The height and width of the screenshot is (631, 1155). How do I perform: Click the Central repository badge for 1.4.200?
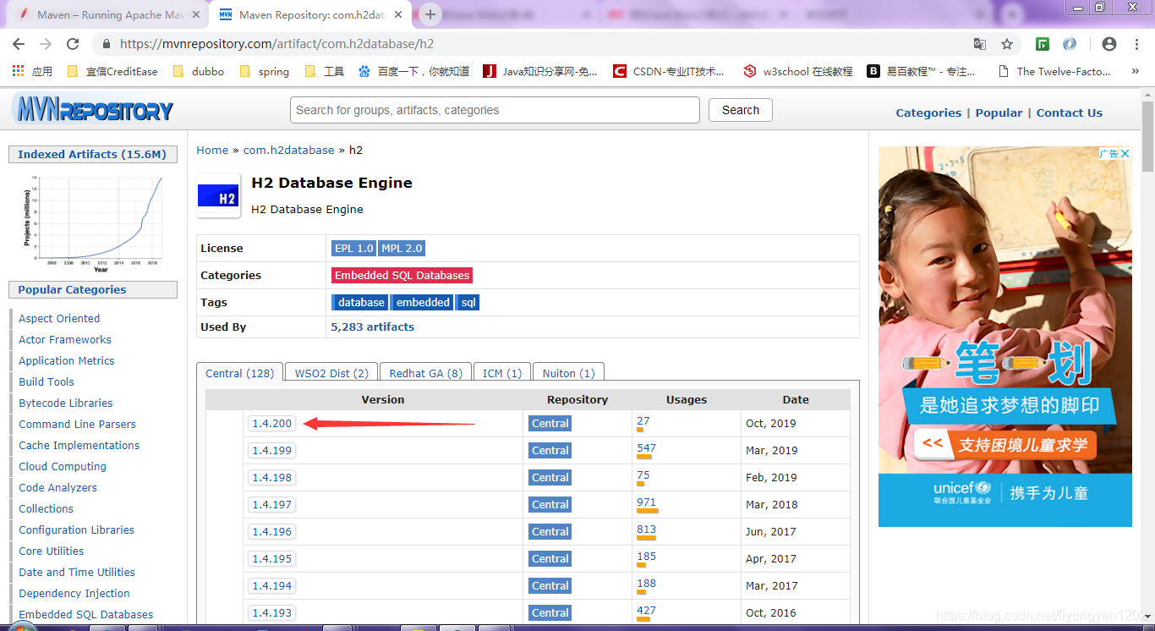pos(550,424)
